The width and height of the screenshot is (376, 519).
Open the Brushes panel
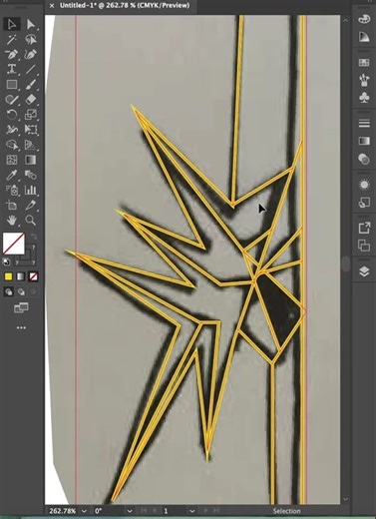(x=364, y=80)
